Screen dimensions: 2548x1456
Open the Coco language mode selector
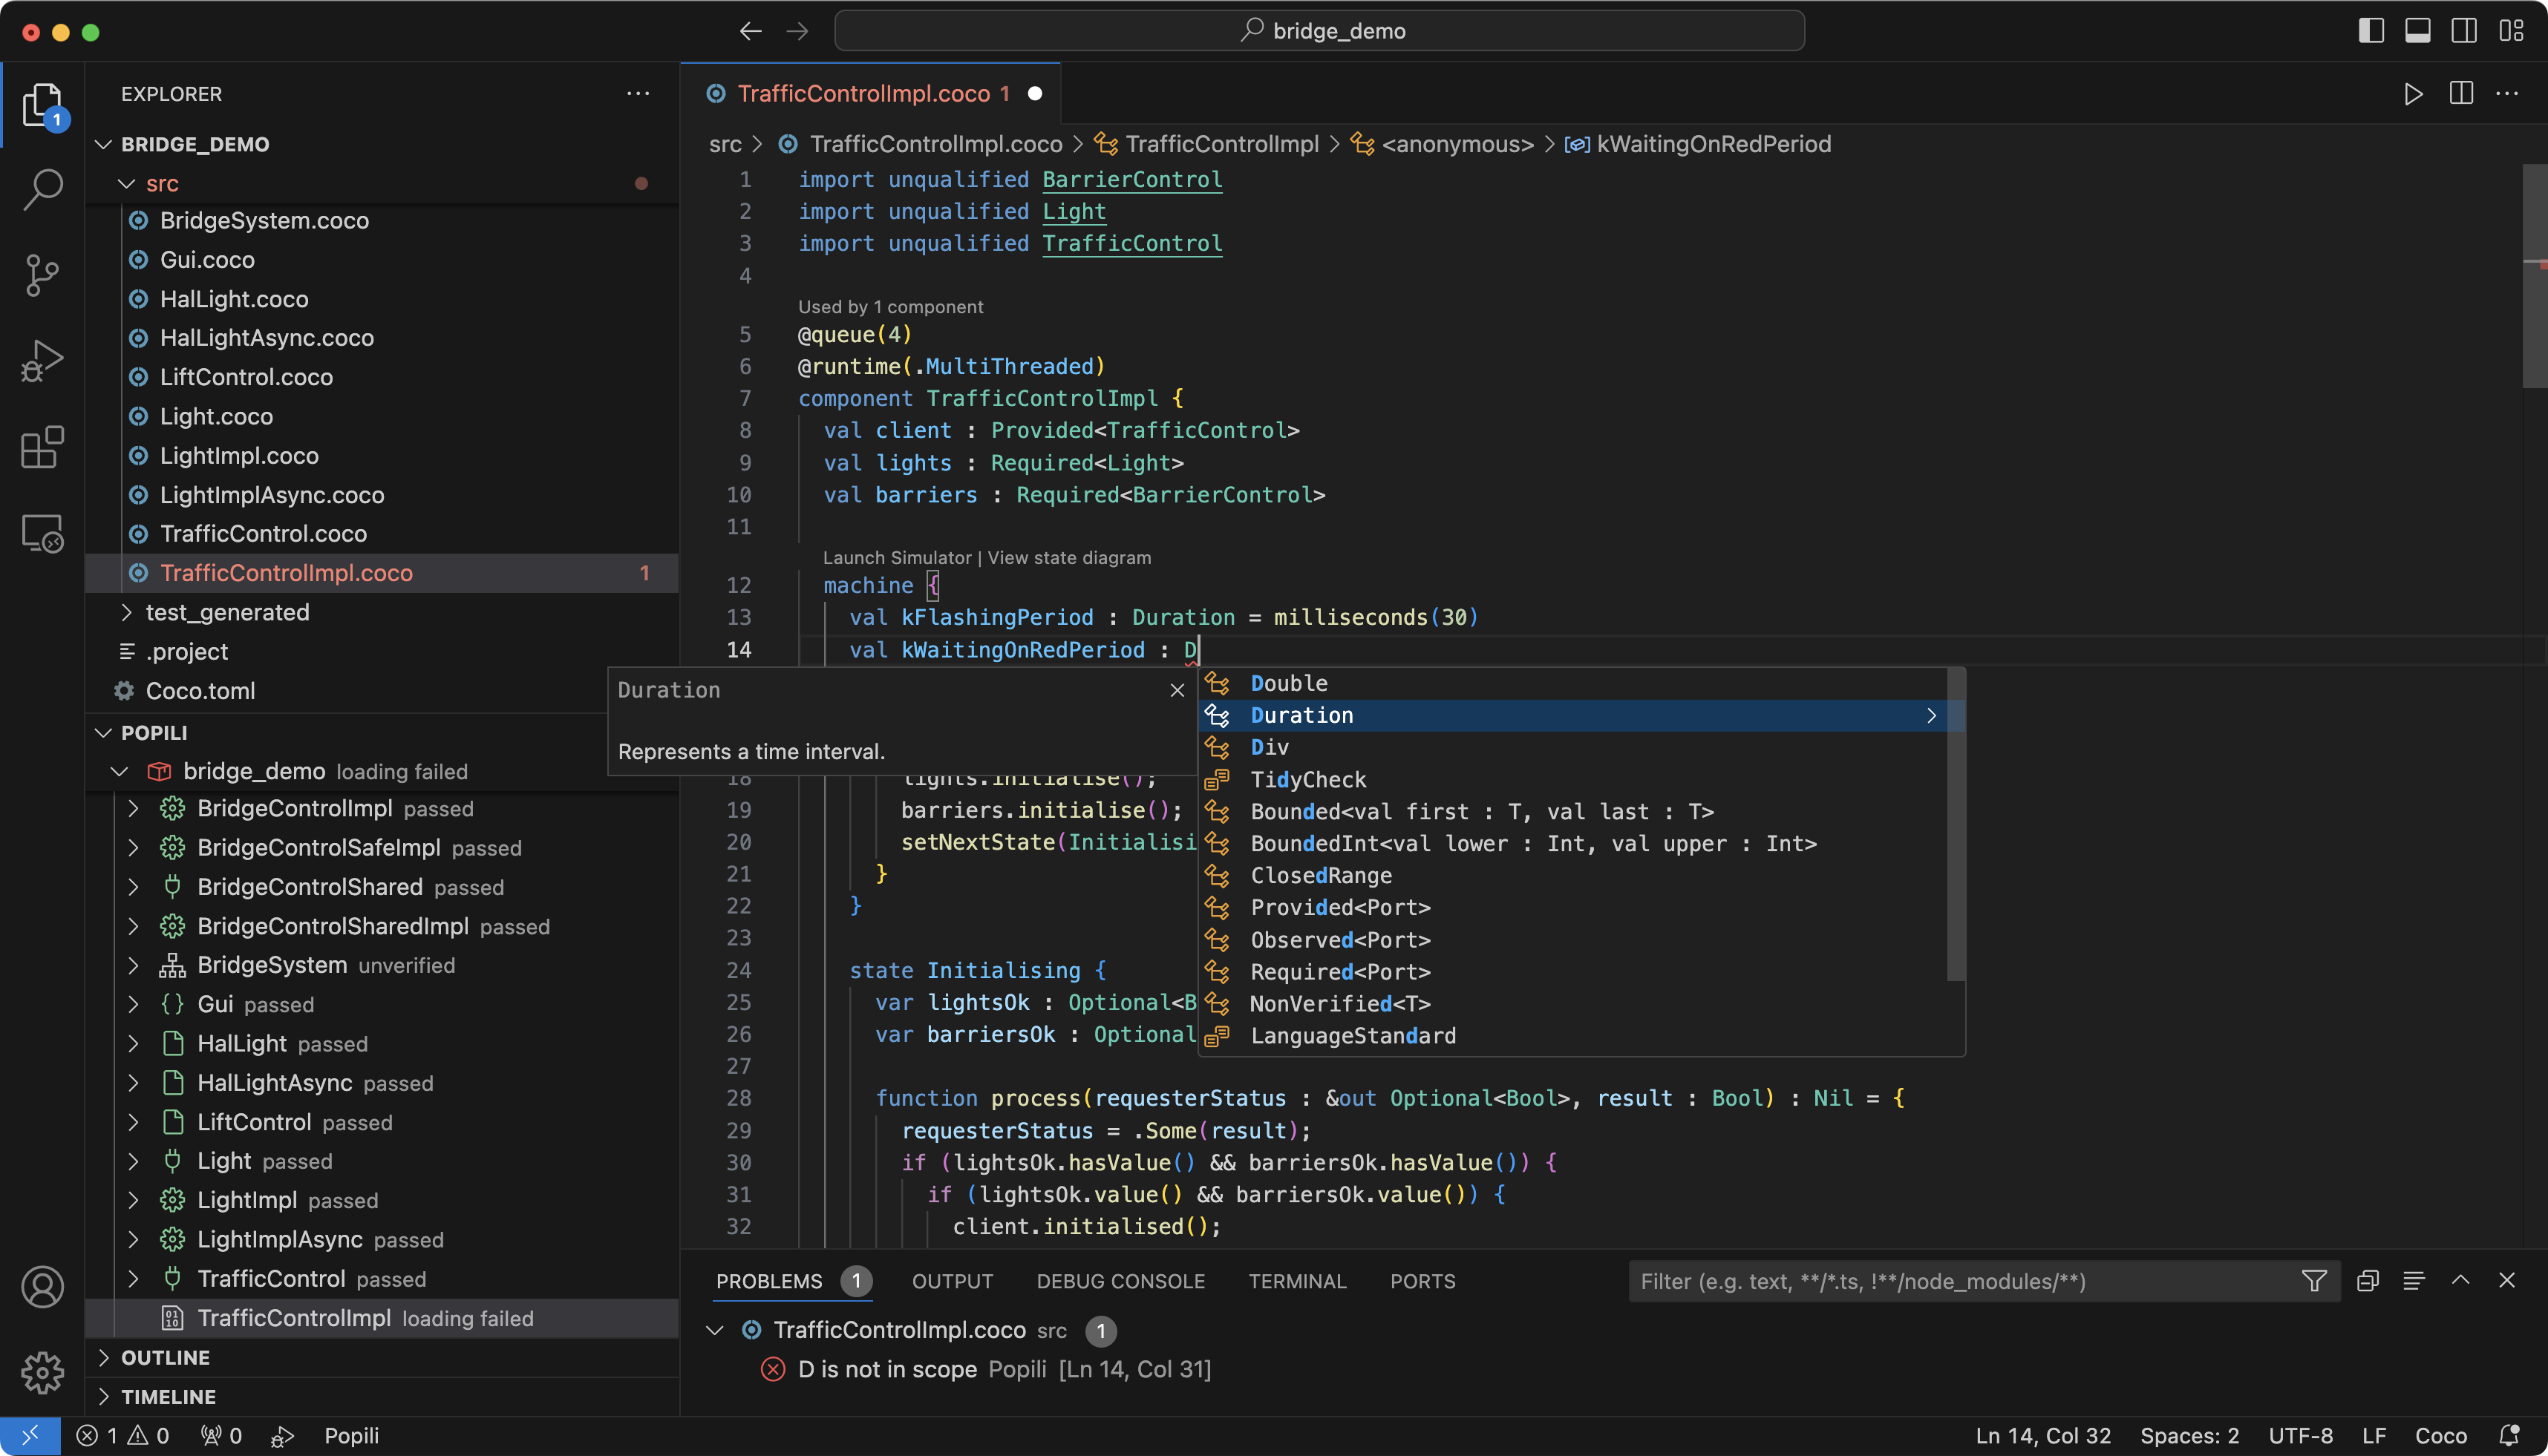[2441, 1436]
